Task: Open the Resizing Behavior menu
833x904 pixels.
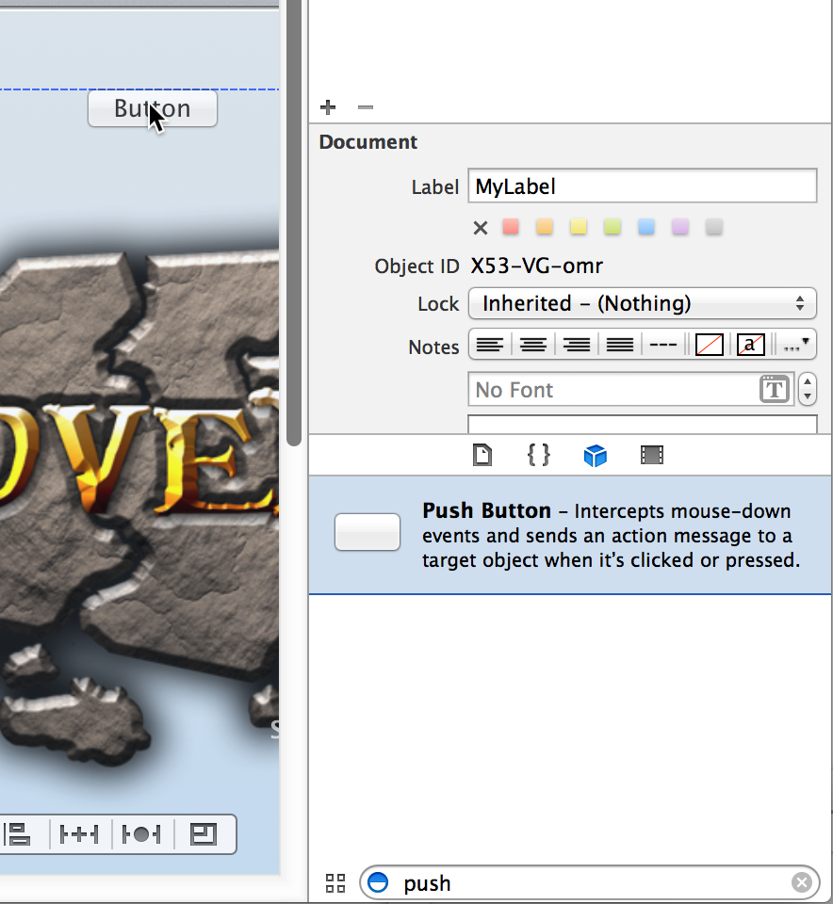Action: point(204,834)
